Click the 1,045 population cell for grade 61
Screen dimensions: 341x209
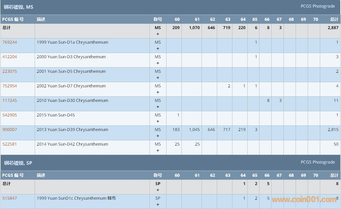pos(194,130)
